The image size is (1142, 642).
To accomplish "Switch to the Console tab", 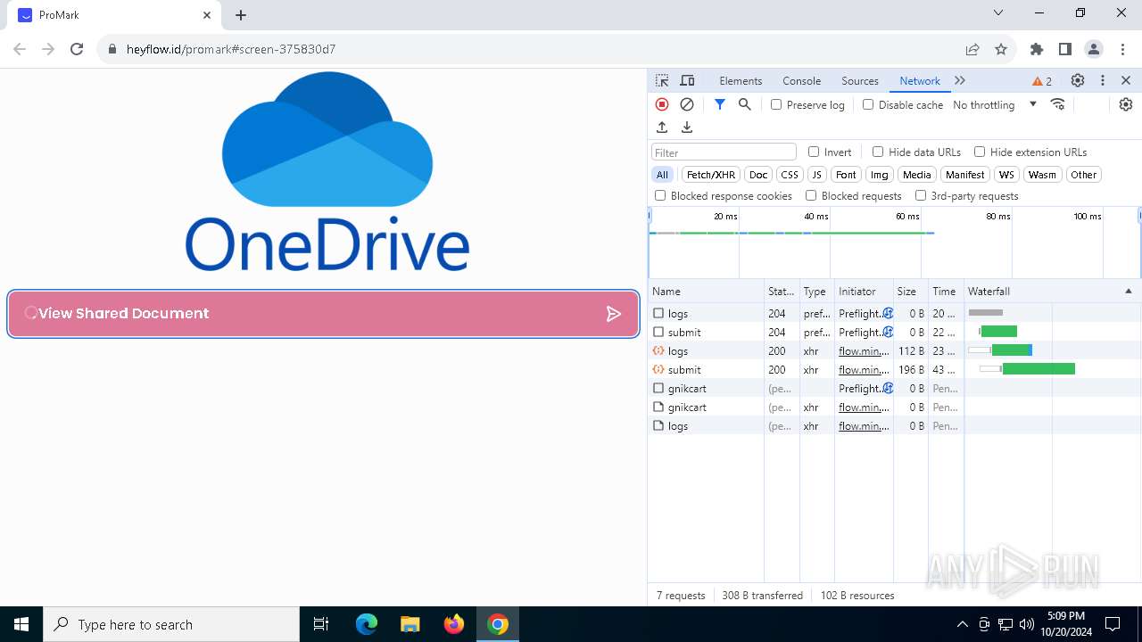I will click(801, 80).
